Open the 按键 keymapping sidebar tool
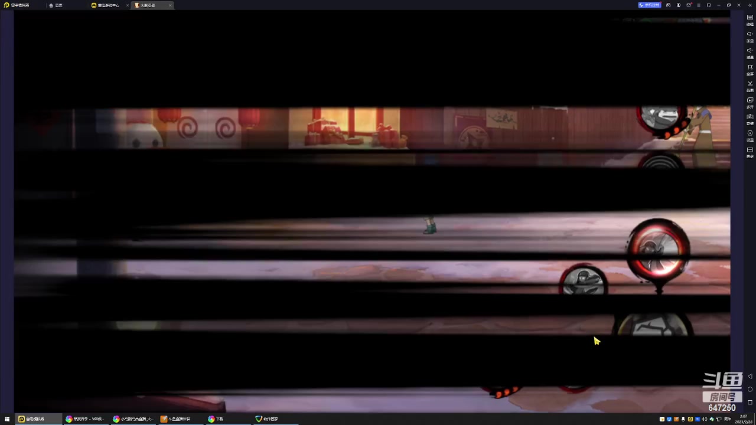This screenshot has width=756, height=425. [x=750, y=19]
